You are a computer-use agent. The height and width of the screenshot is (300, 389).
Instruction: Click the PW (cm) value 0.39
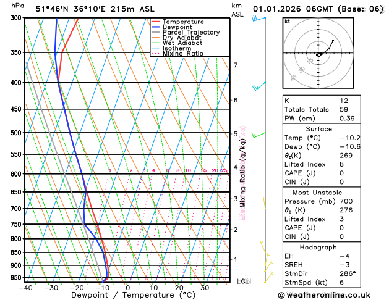[x=347, y=119]
